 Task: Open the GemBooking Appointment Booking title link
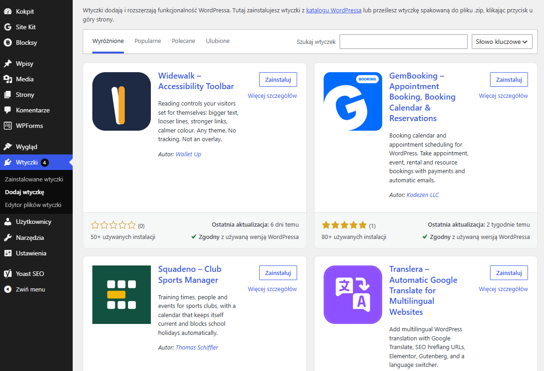click(x=422, y=97)
